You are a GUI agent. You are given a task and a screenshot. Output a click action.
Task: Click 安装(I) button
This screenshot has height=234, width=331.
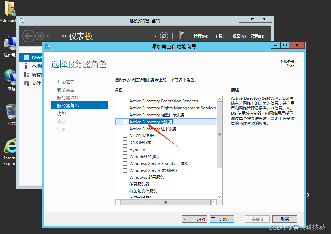pyautogui.click(x=257, y=219)
